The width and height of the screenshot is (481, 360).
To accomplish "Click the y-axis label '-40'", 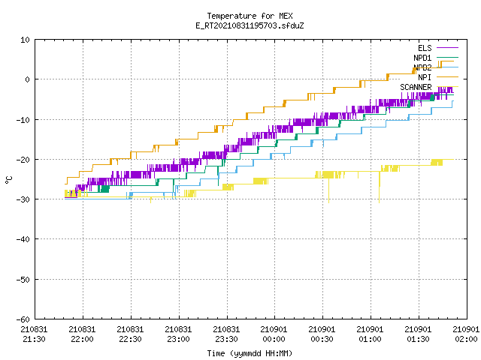I will pos(23,239).
